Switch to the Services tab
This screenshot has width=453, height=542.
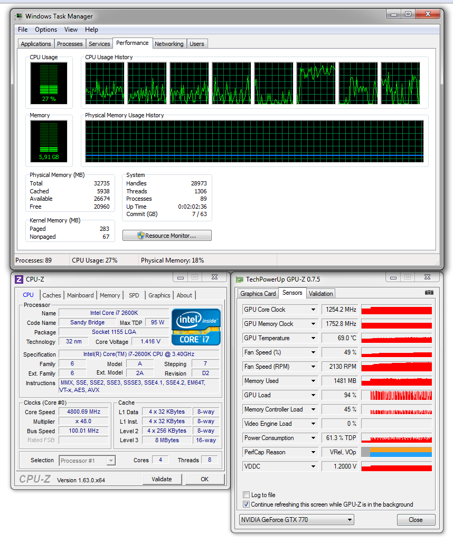pyautogui.click(x=99, y=44)
